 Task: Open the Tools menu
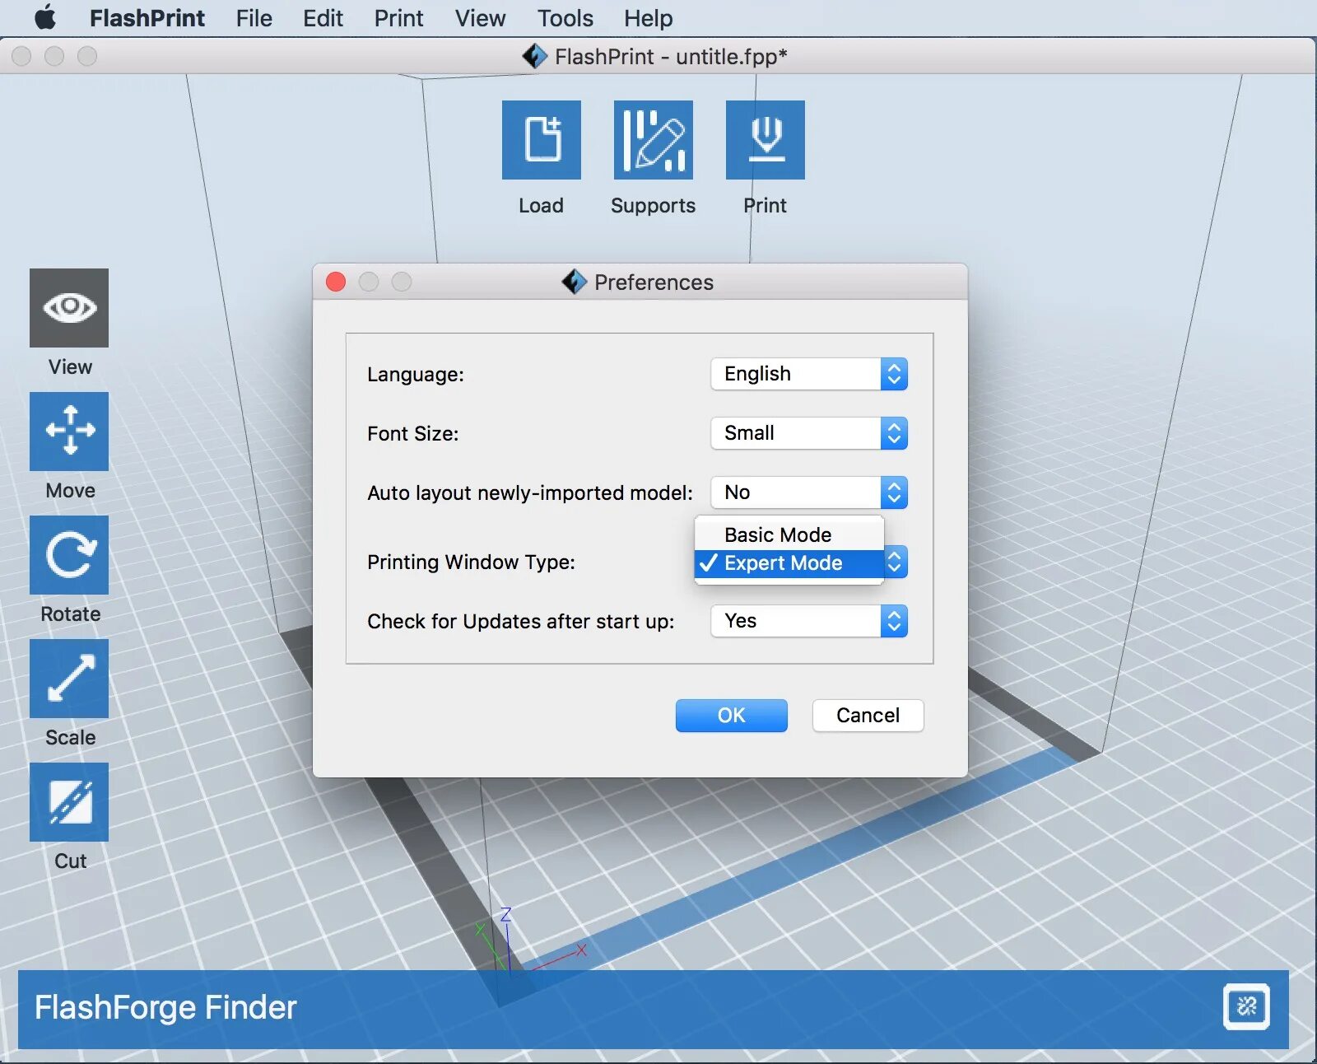click(x=565, y=18)
